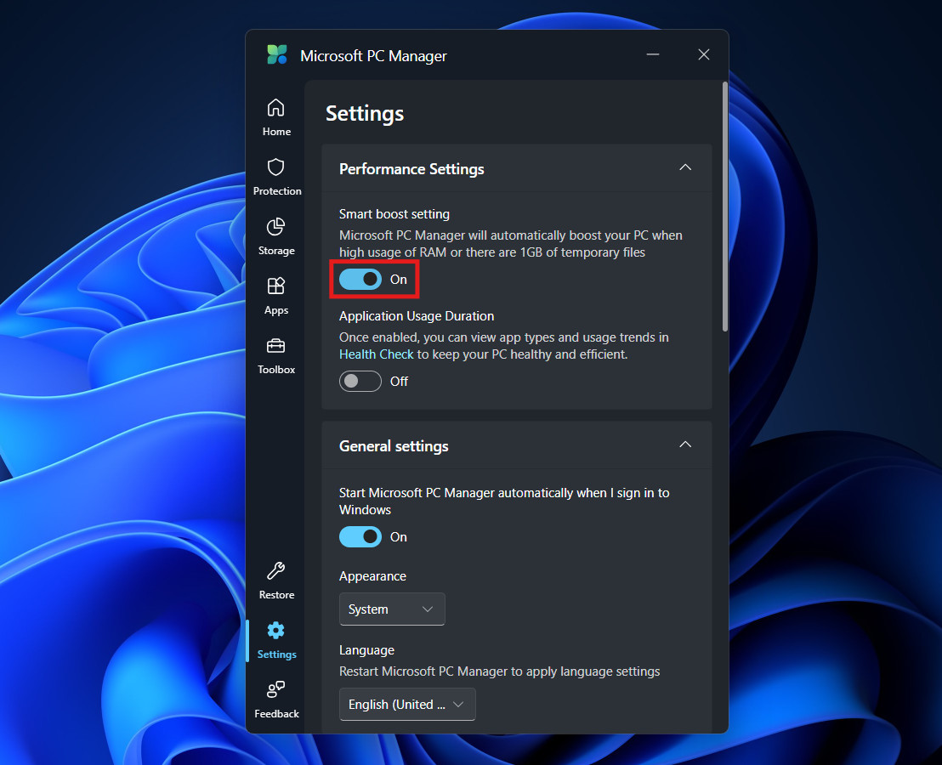
Task: Open Health Check from the usage description
Action: click(x=376, y=354)
